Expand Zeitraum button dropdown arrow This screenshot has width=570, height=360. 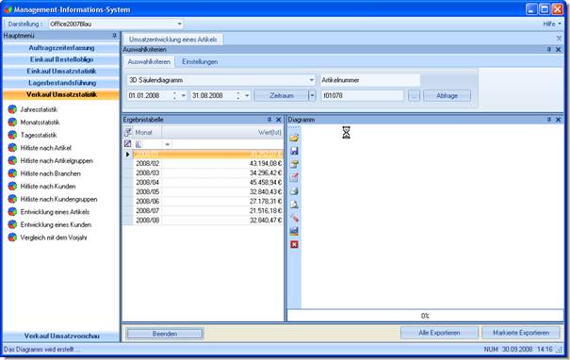[x=312, y=95]
